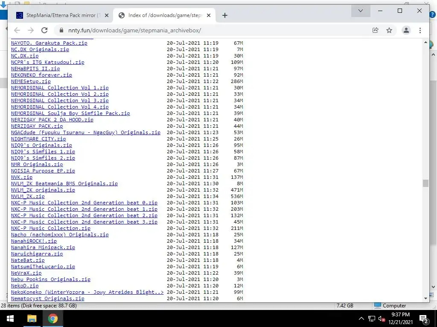Open the taskbar clock showing 9:37 PM
Viewport: 437px width, 327px height.
(400, 318)
